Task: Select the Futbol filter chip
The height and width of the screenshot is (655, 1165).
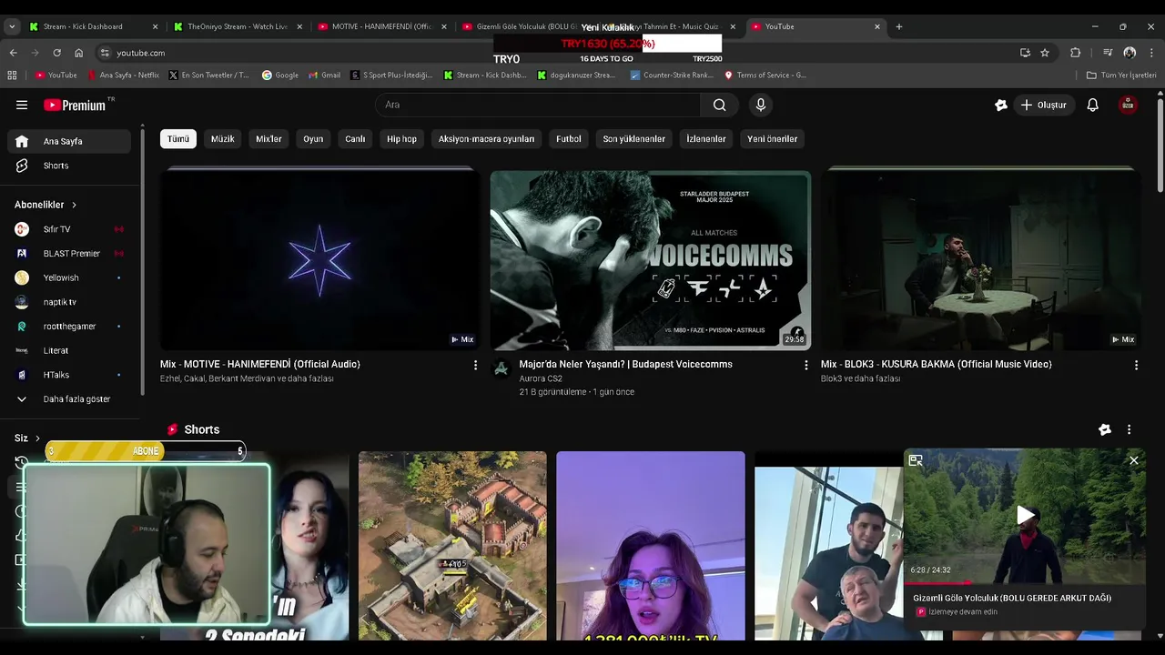Action: [x=569, y=139]
